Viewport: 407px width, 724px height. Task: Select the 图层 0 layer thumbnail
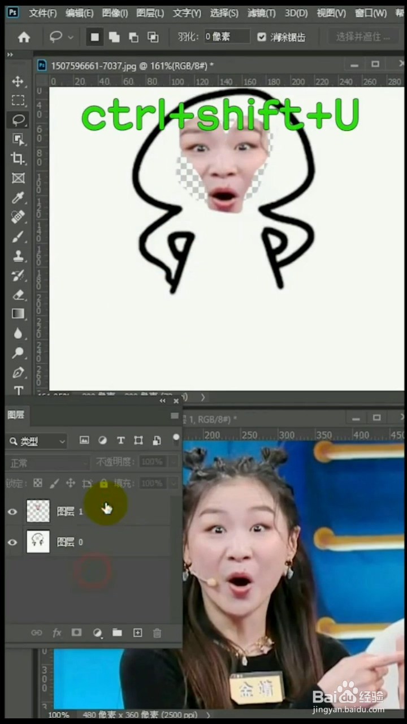[x=38, y=541]
